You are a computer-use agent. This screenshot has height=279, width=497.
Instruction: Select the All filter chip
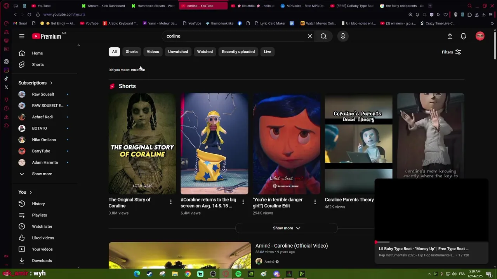[114, 52]
